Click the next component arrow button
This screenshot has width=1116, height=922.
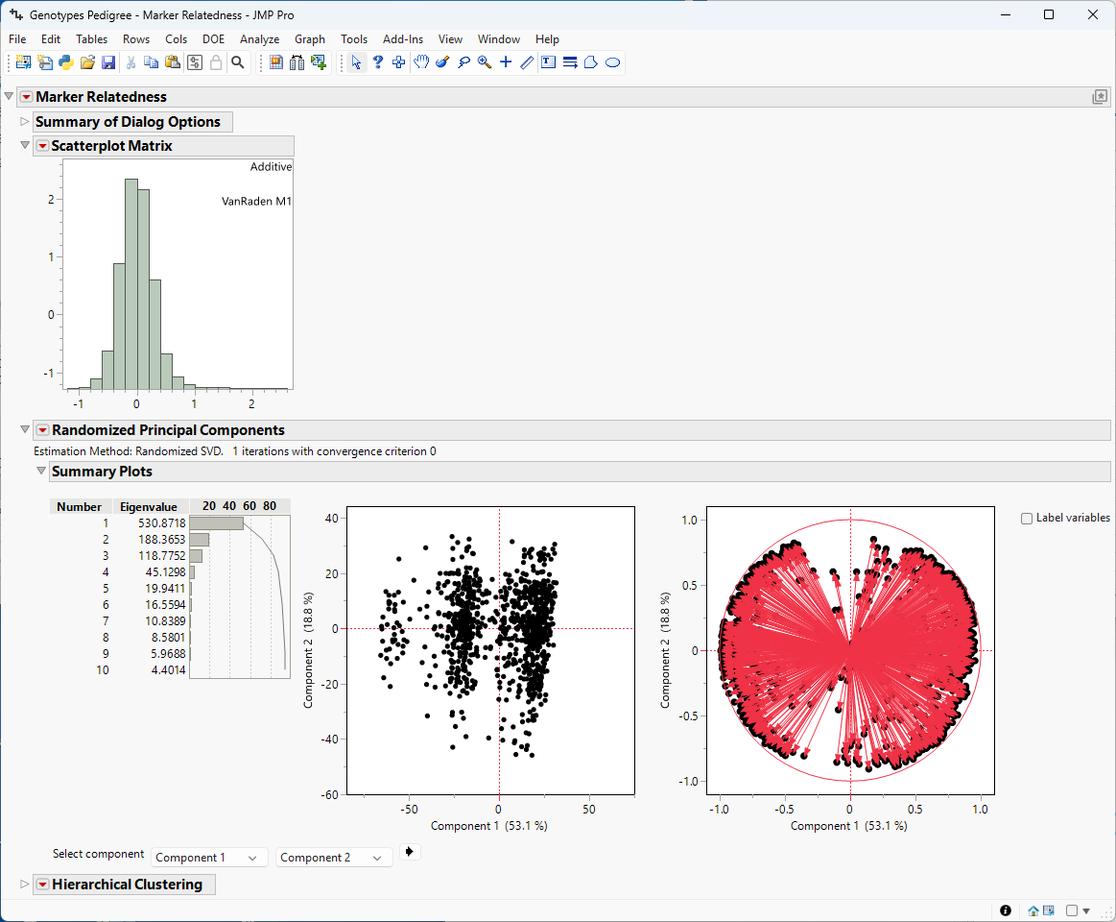411,852
